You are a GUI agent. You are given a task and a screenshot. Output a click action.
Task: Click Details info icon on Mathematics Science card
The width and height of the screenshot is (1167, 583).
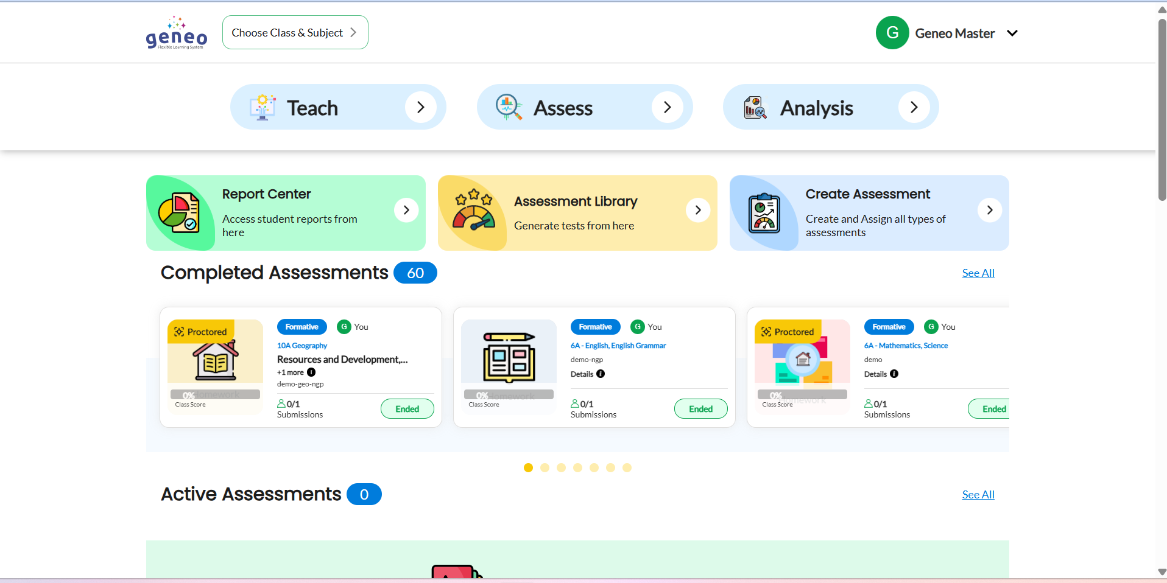click(x=894, y=374)
